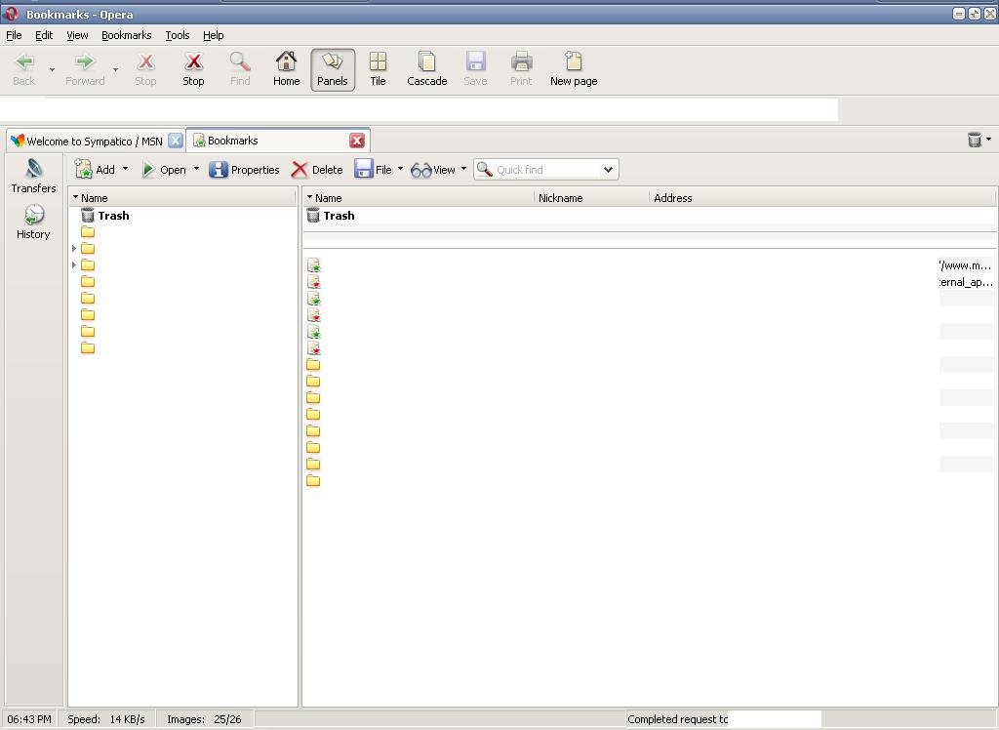Viewport: 999px width, 730px height.
Task: Sort by the Address column header
Action: point(673,198)
